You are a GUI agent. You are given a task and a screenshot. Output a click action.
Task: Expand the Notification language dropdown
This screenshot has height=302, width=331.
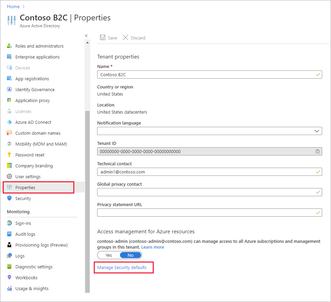click(317, 131)
